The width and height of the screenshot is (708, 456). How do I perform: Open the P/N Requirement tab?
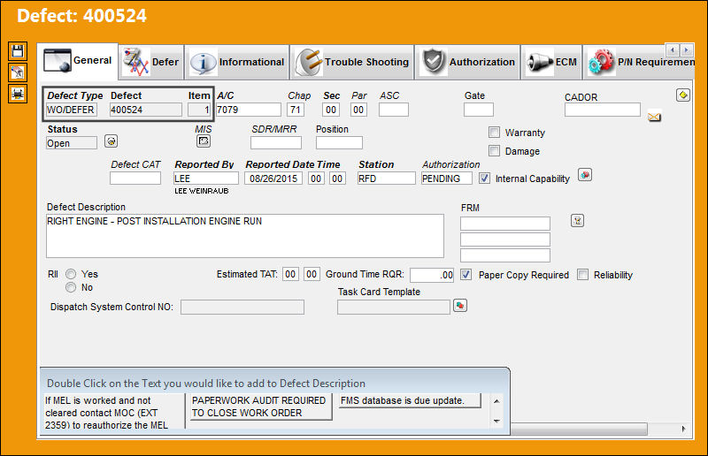(640, 62)
